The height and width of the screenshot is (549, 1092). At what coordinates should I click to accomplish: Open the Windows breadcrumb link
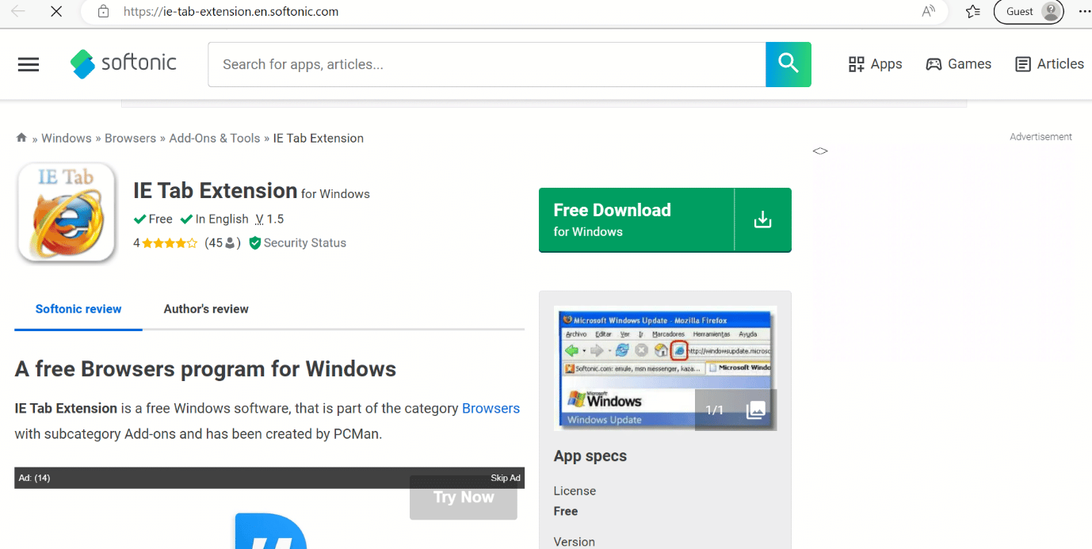[x=67, y=138]
